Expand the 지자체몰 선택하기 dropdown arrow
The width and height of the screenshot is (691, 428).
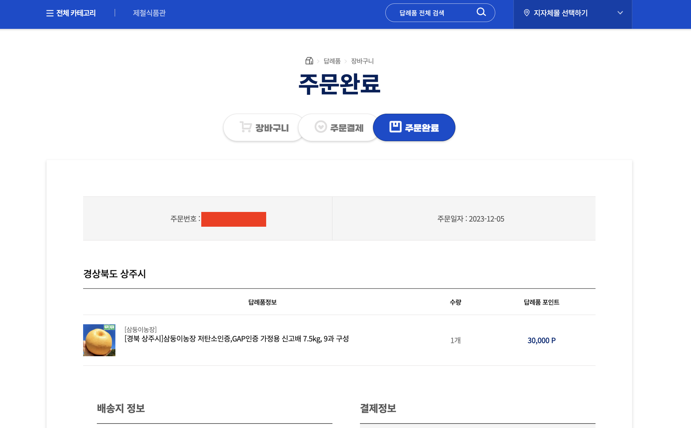tap(620, 13)
